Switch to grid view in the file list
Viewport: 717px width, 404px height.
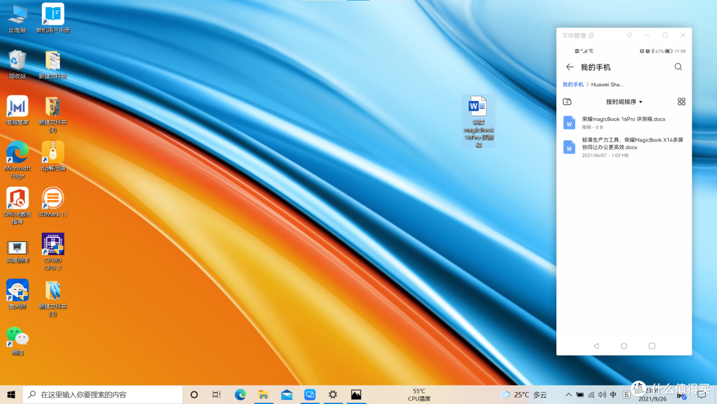point(681,102)
